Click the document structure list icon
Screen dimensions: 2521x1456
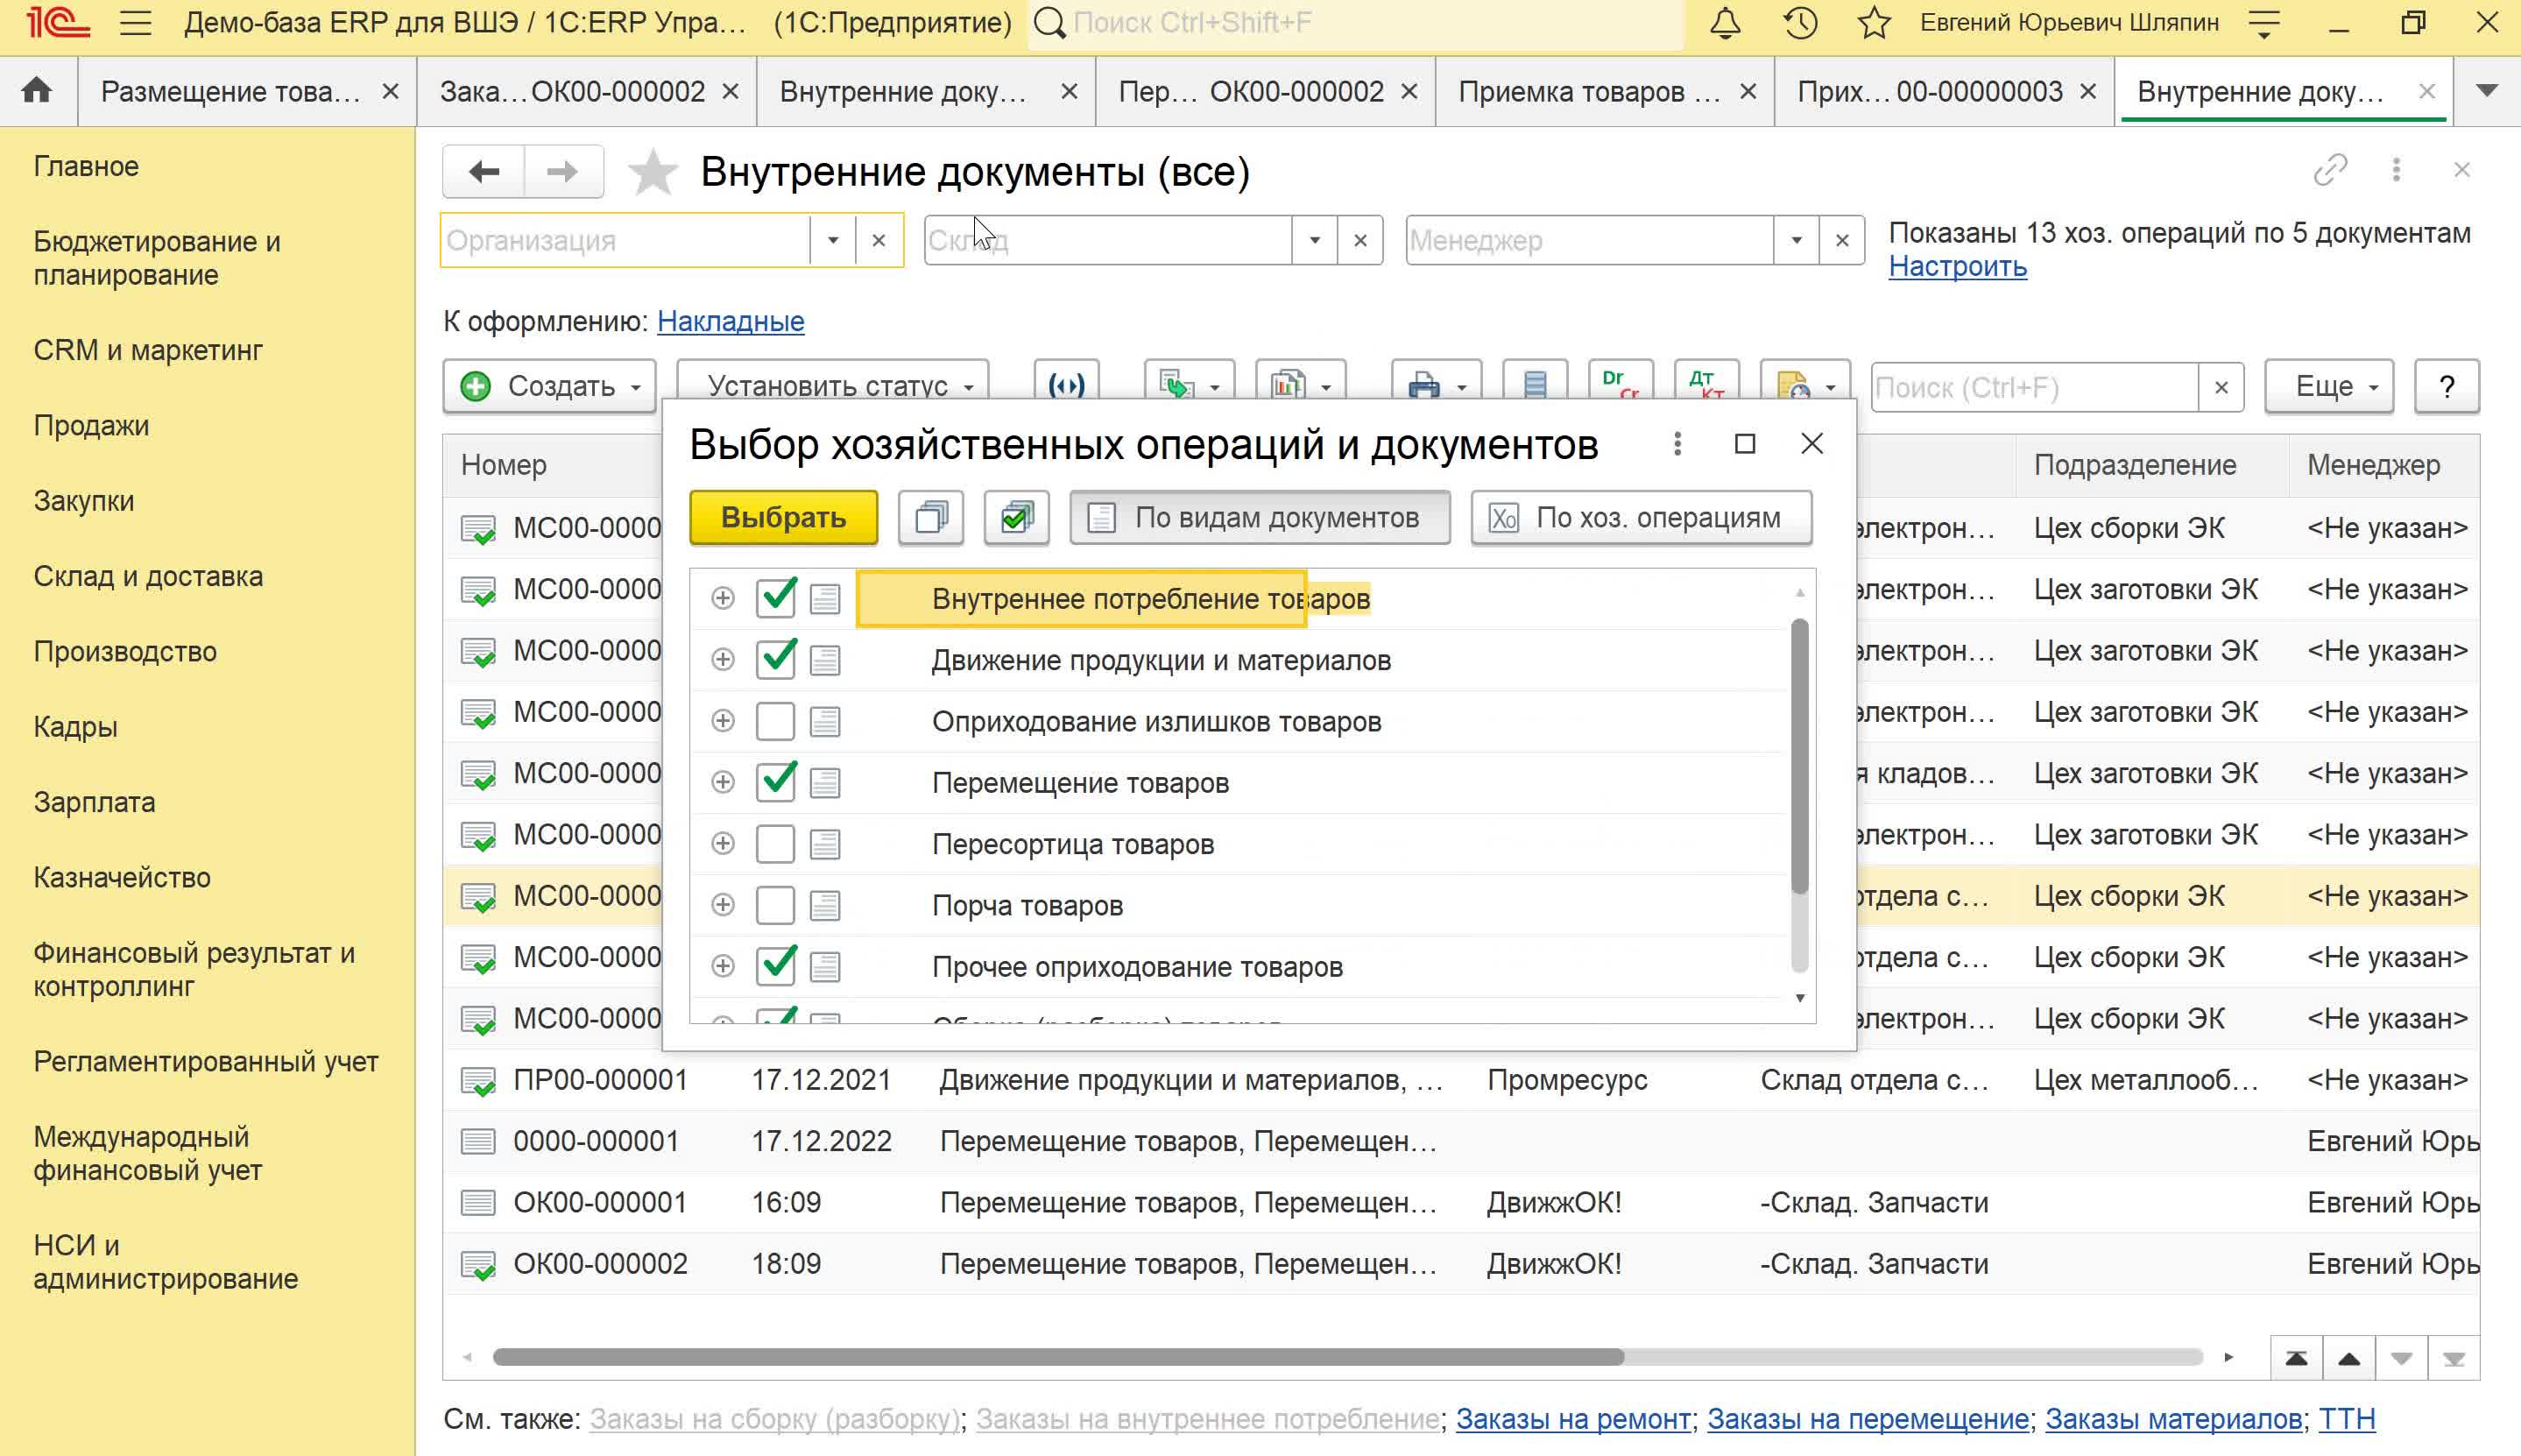[x=1535, y=386]
